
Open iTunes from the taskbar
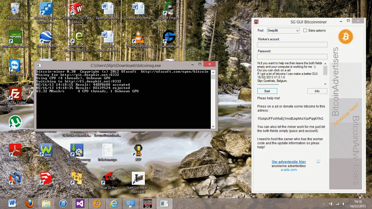[x=63, y=203]
